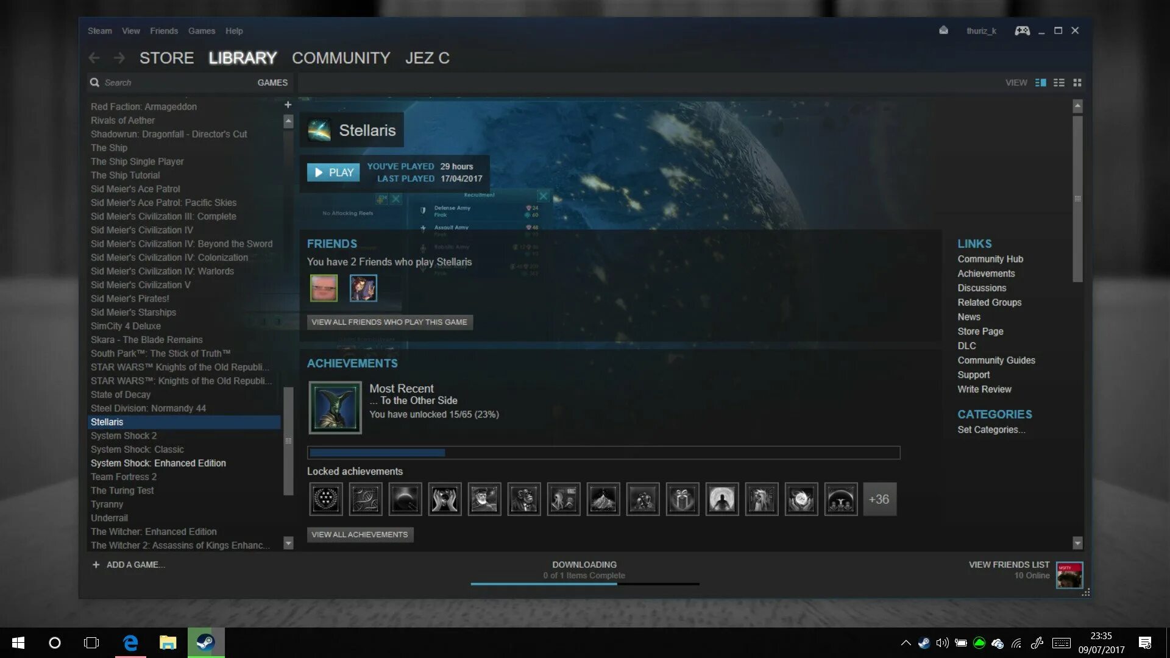Click the volume speaker tray icon
The height and width of the screenshot is (658, 1170).
pyautogui.click(x=942, y=643)
